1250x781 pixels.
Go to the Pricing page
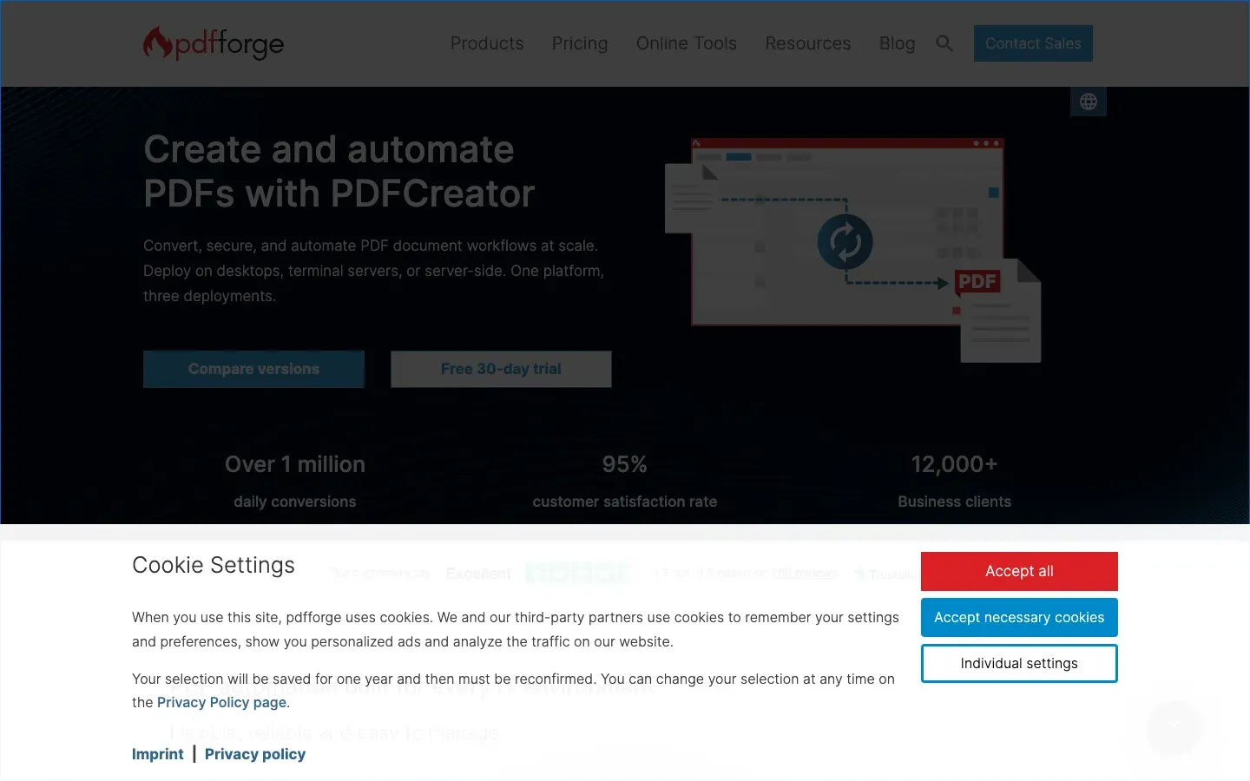coord(580,43)
